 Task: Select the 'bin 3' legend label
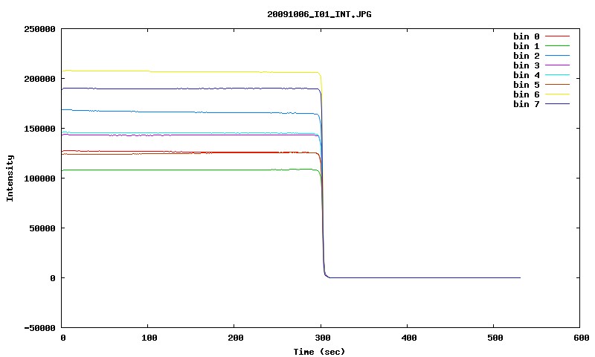(527, 65)
